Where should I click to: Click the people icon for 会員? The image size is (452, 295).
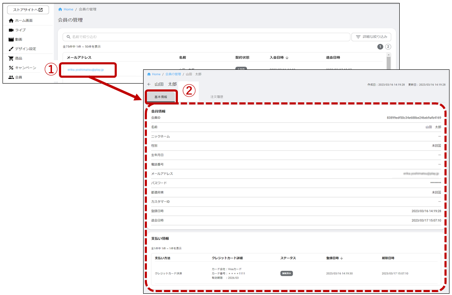(x=11, y=77)
